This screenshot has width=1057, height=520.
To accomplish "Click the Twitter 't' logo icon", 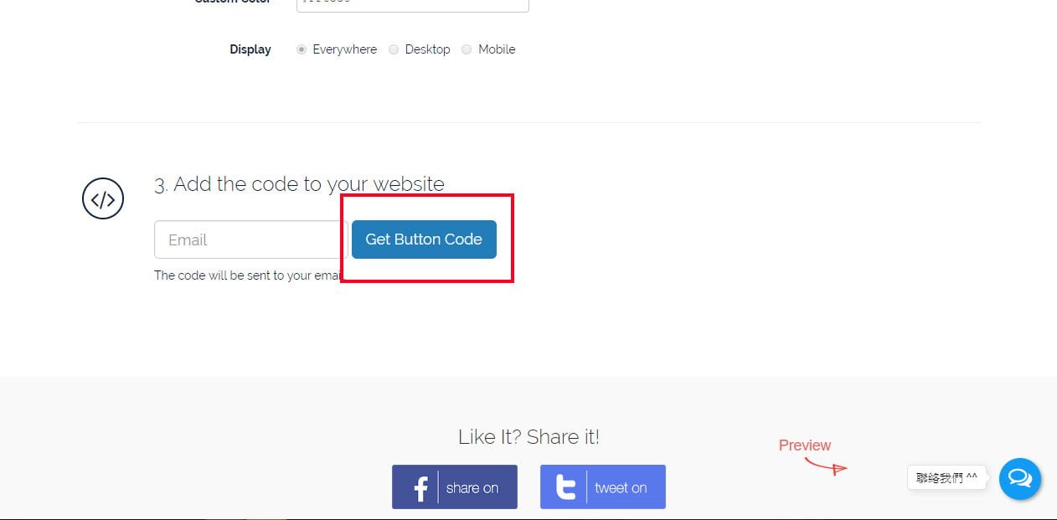I will [566, 487].
